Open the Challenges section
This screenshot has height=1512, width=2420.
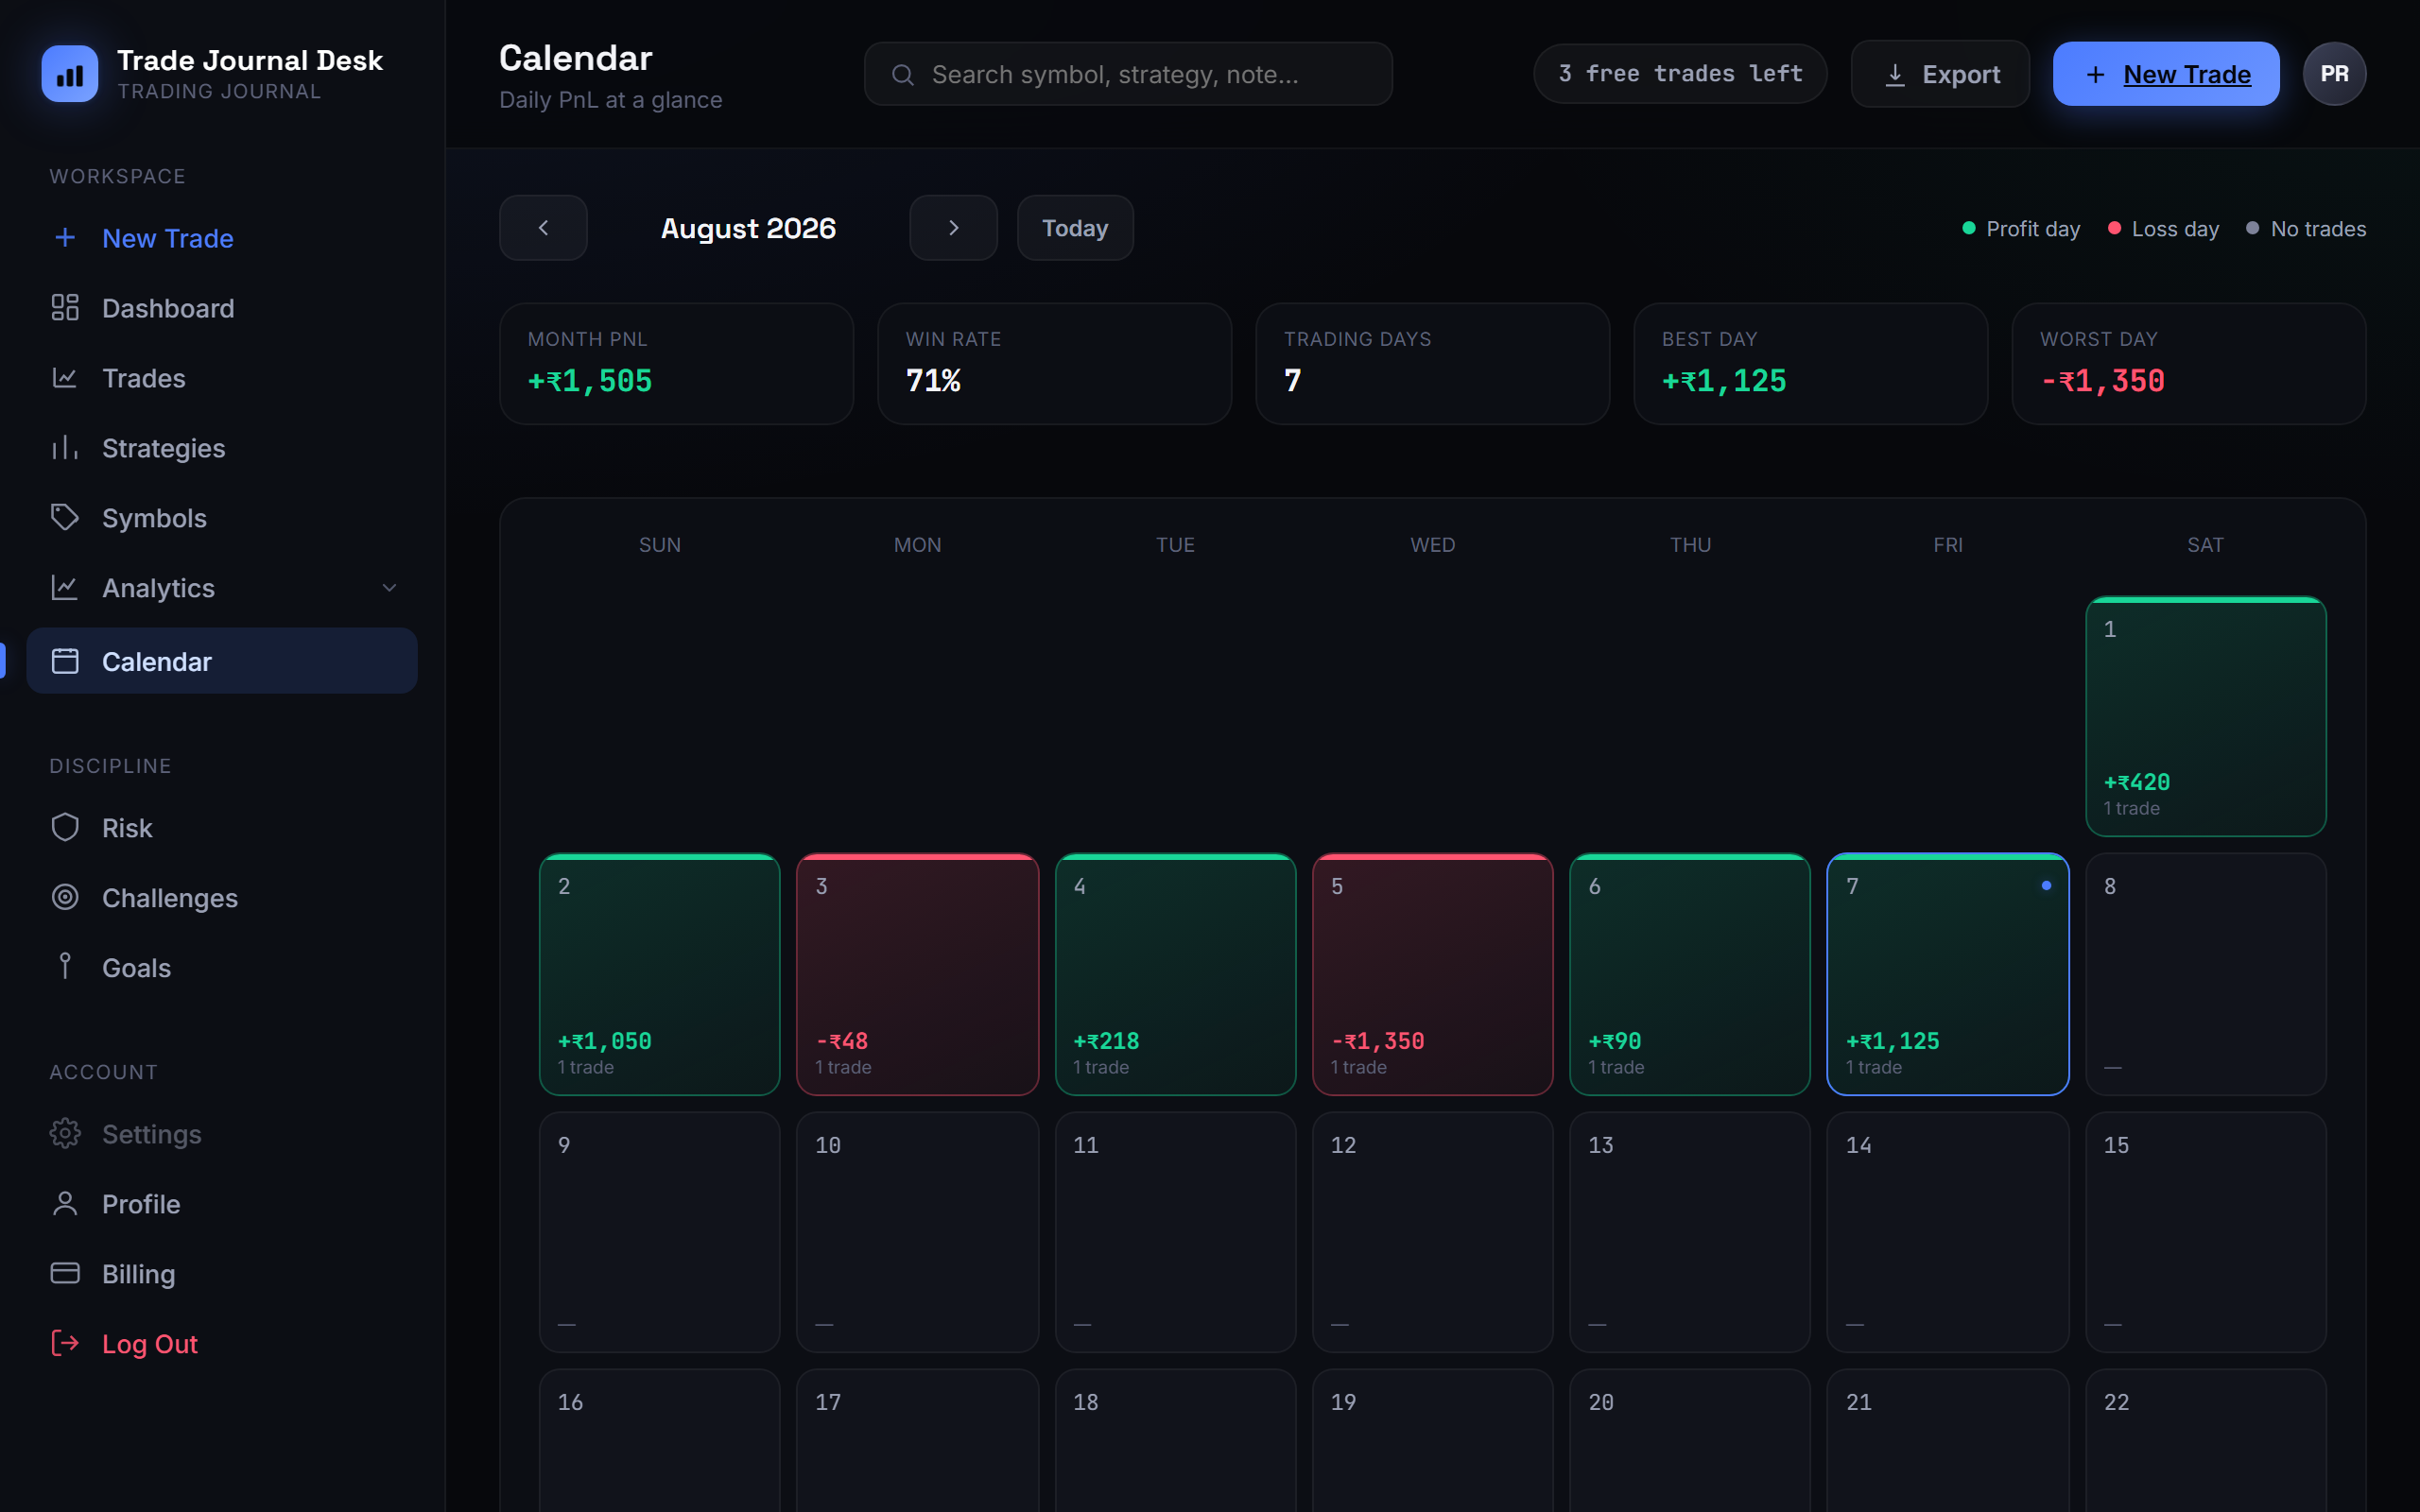pos(222,898)
